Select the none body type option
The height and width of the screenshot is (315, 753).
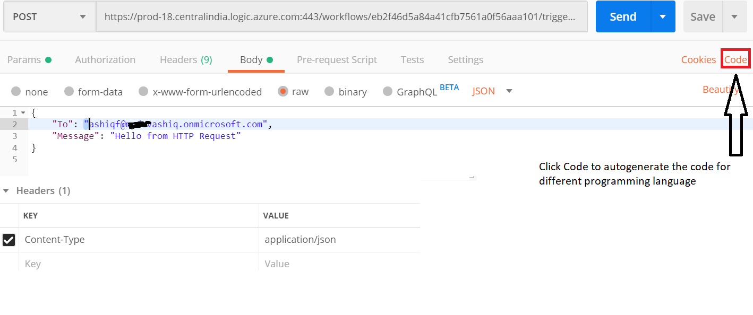pyautogui.click(x=16, y=91)
